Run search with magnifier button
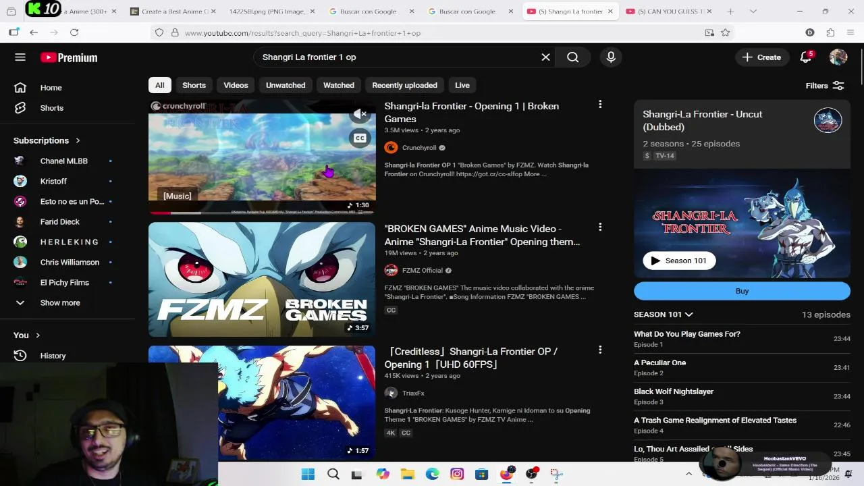 (572, 57)
